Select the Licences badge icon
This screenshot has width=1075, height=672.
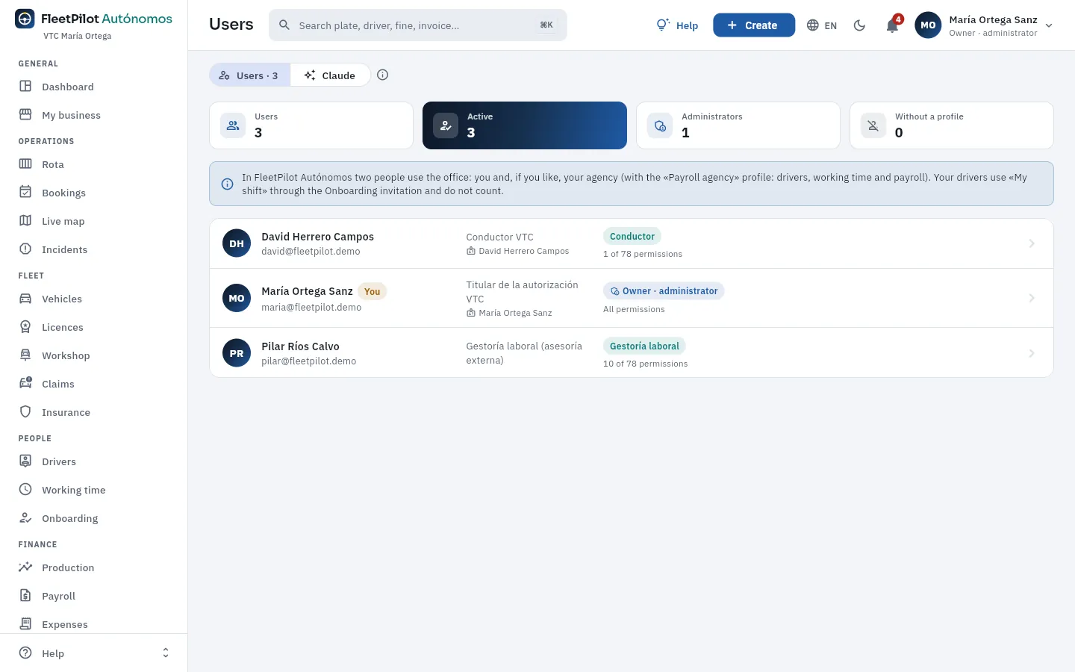pyautogui.click(x=25, y=327)
